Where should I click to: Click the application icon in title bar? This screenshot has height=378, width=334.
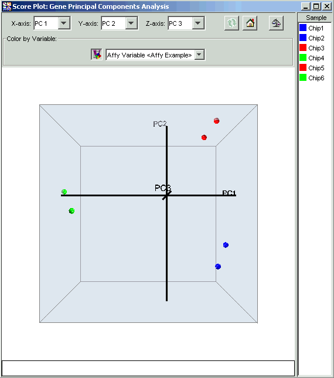tap(7, 6)
